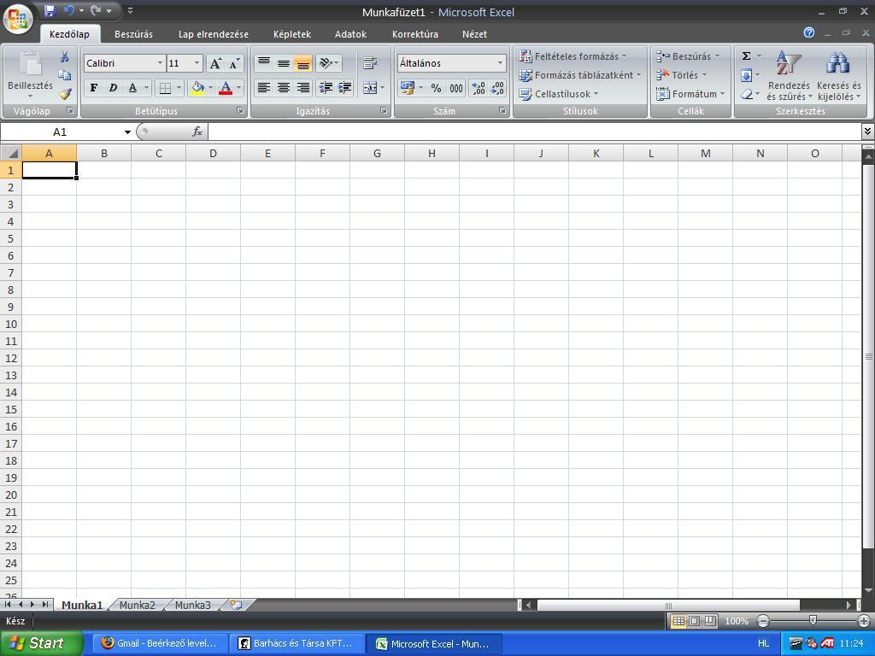
Task: Save the workbook from Quick Access toolbar
Action: (50, 10)
